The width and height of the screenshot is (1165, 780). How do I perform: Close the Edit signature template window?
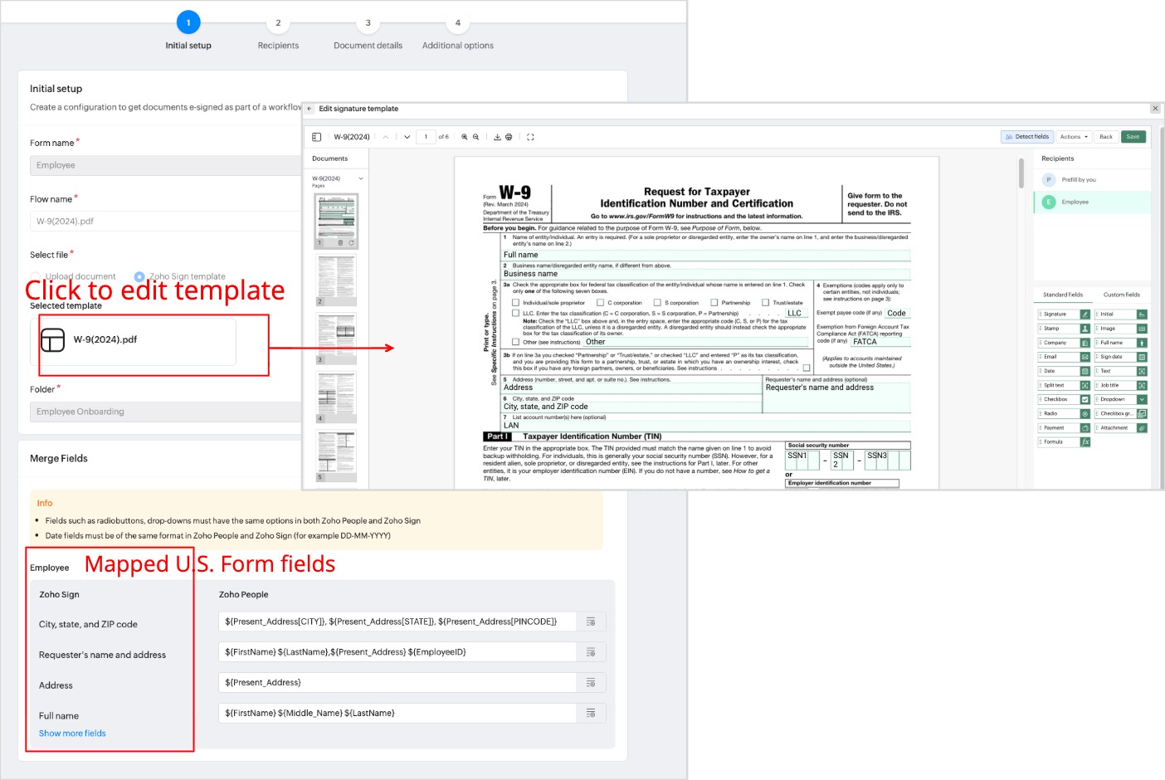(1155, 109)
